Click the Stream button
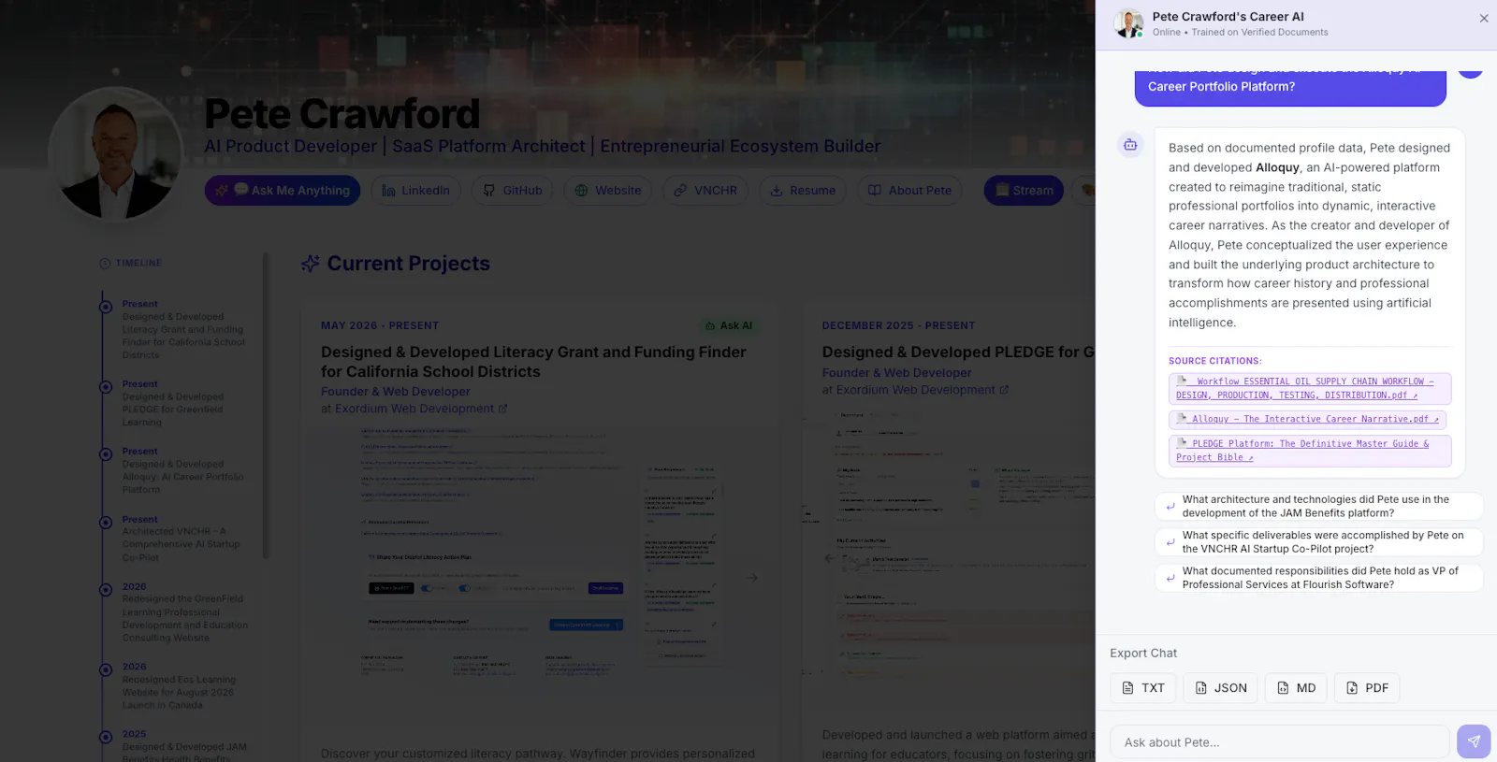Image resolution: width=1497 pixels, height=762 pixels. 1024,191
